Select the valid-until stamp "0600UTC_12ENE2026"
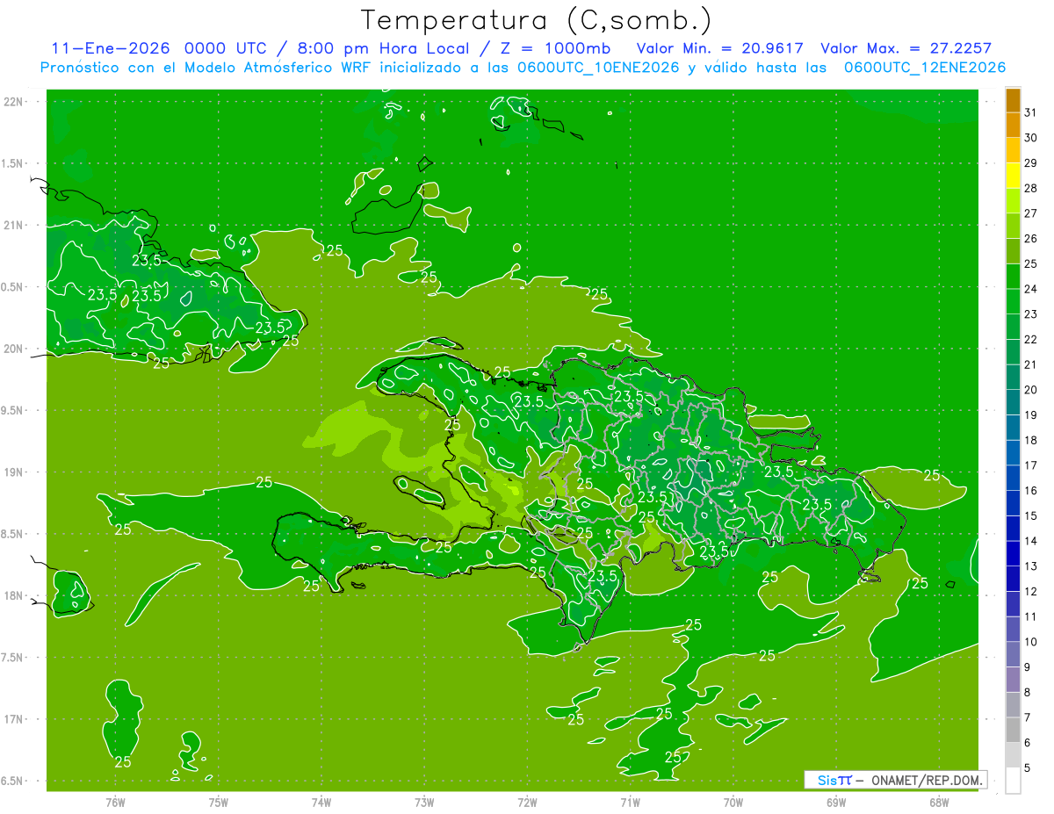This screenshot has height=814, width=1054. [925, 68]
